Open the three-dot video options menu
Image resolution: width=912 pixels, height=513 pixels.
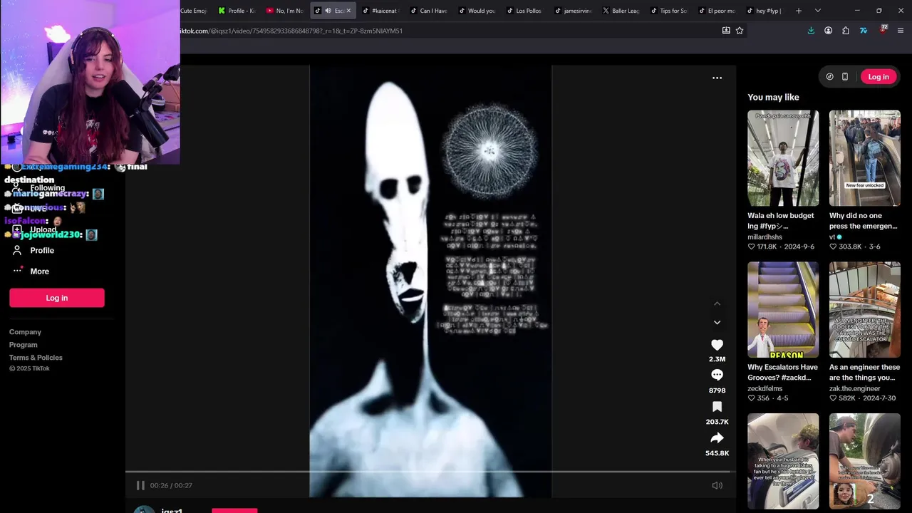[x=717, y=78]
